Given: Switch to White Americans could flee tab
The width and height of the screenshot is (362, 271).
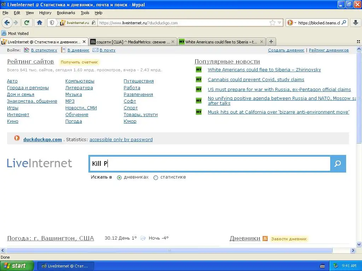Looking at the screenshot, I should coord(221,42).
